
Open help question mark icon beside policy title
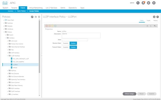click(x=158, y=17)
